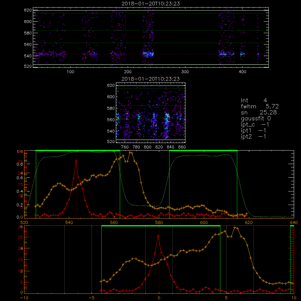The height and width of the screenshot is (301, 301).
Task: Click x-axis label 860 under middle image
Action: (x=182, y=147)
